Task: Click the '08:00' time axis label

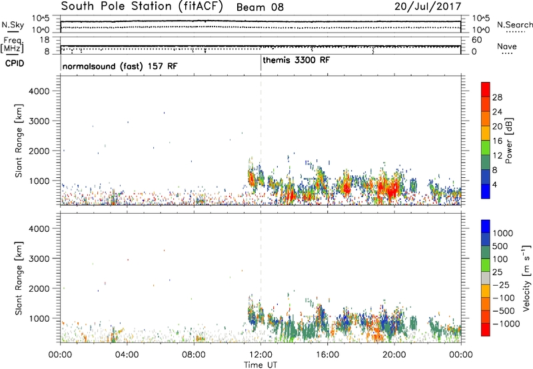Action: tap(194, 355)
